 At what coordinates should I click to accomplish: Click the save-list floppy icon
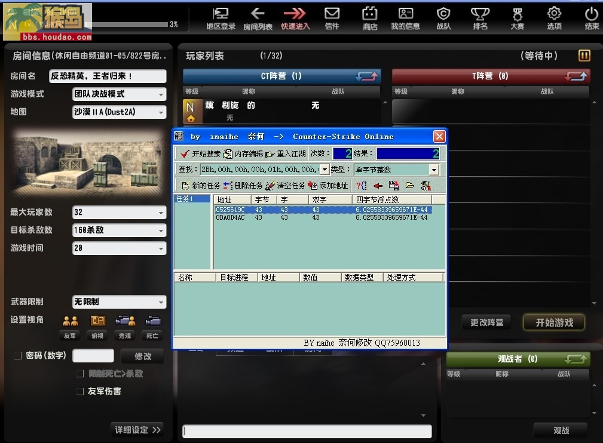coord(394,186)
